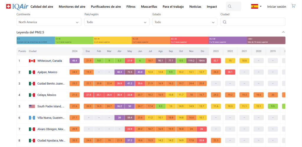
Task: Open Whitecourt, Canada city link
Action: point(50,61)
